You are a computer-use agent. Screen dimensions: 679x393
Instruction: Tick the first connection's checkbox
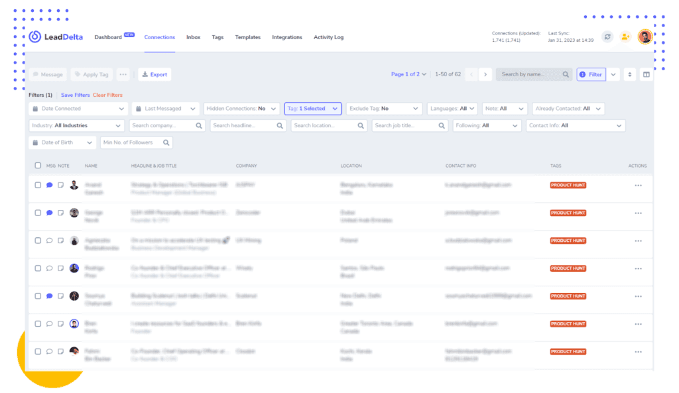click(x=38, y=186)
